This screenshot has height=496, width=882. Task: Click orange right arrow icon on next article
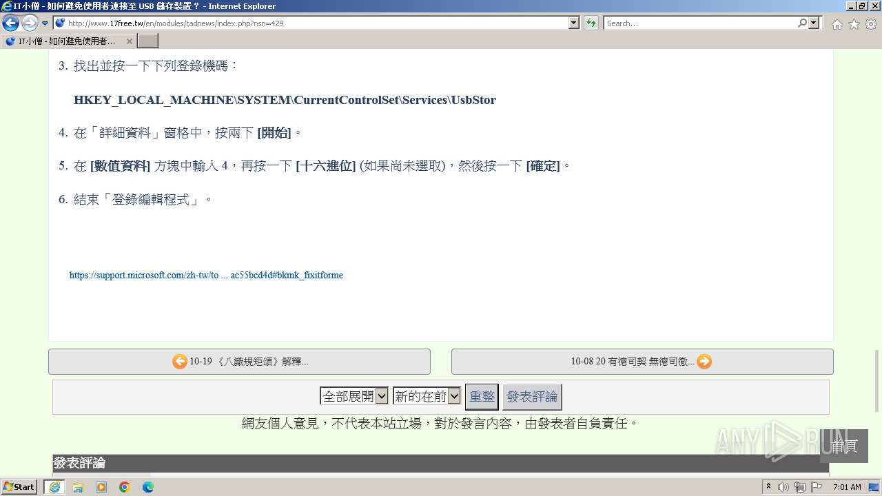(704, 362)
